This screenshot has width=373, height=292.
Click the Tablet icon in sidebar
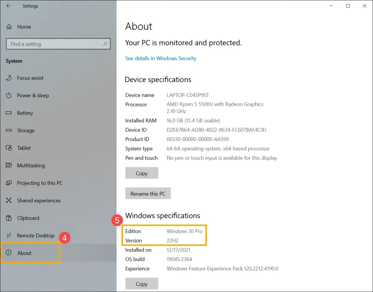coord(9,148)
